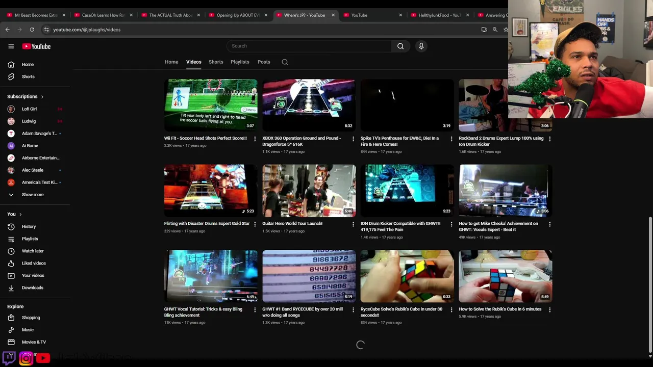The width and height of the screenshot is (653, 367).
Task: Click the YouTube logo in header
Action: click(36, 46)
